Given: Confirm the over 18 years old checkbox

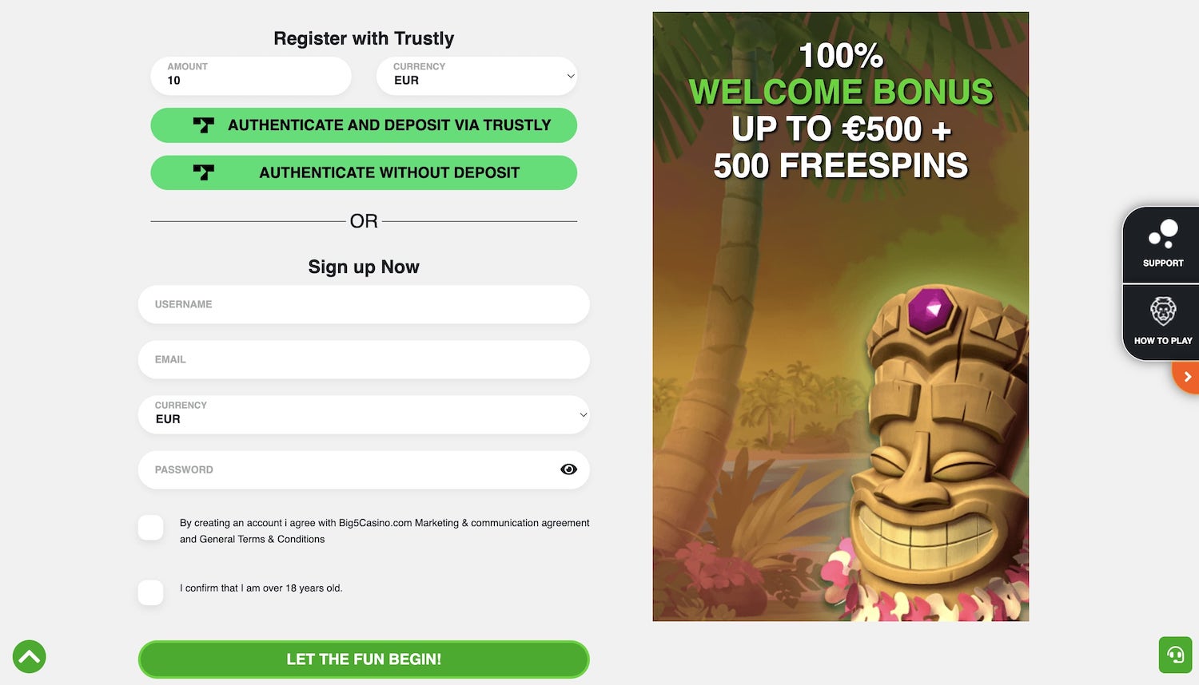Looking at the screenshot, I should 151,592.
